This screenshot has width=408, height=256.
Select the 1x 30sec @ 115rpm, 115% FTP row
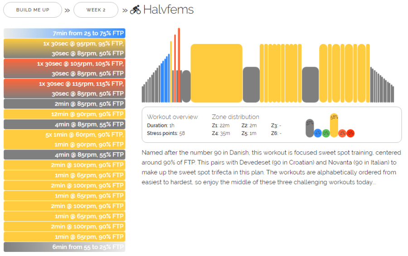coord(64,88)
